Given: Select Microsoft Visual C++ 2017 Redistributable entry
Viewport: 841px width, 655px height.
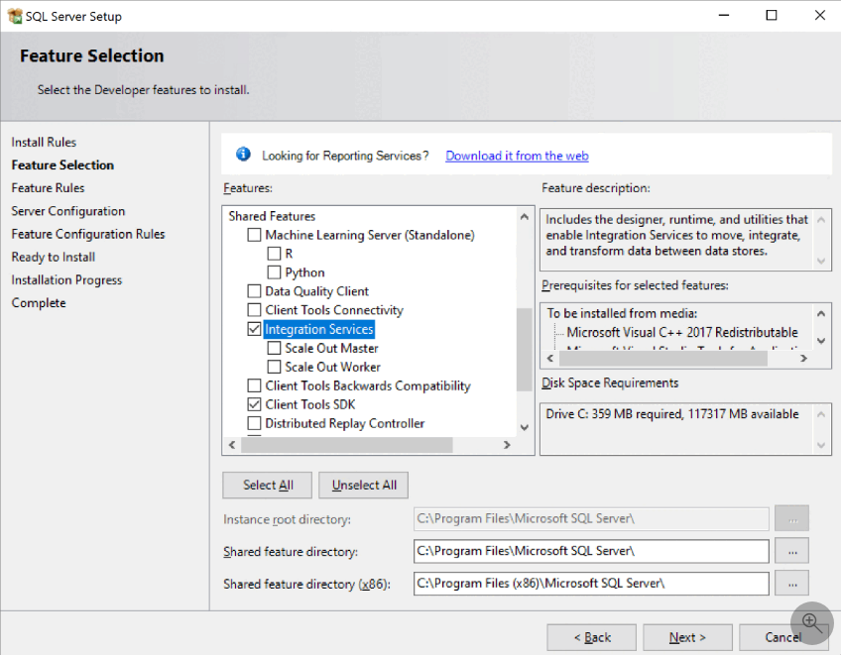Looking at the screenshot, I should 682,332.
